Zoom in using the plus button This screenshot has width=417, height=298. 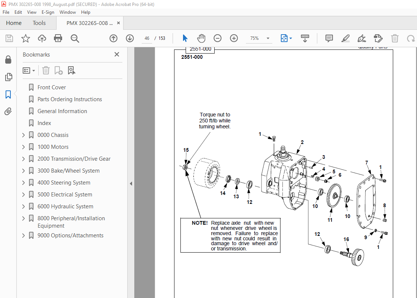(x=234, y=38)
